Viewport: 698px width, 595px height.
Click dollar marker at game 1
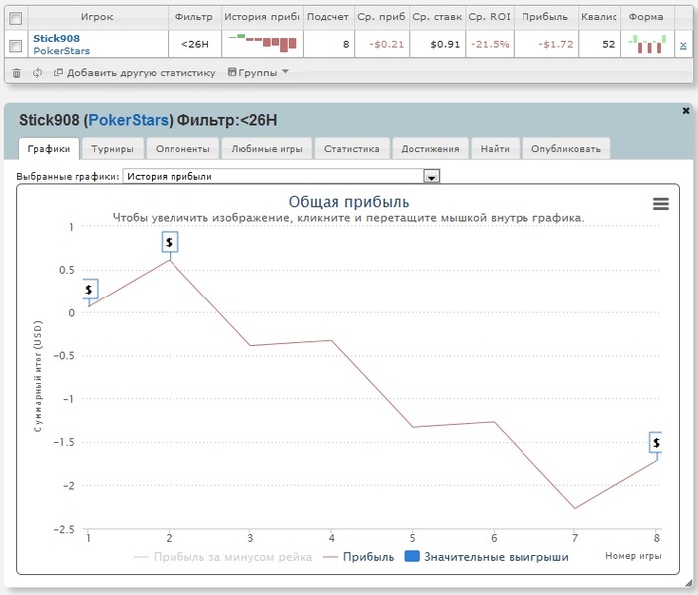[x=90, y=290]
